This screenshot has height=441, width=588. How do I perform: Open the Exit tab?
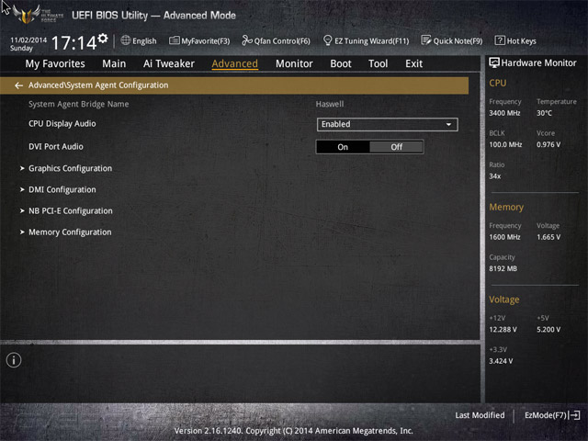click(414, 63)
